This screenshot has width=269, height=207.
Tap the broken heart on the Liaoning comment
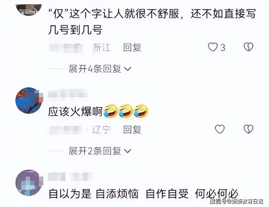248,129
